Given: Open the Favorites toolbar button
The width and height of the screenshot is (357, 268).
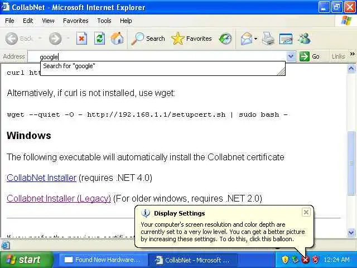Looking at the screenshot, I should click(191, 39).
